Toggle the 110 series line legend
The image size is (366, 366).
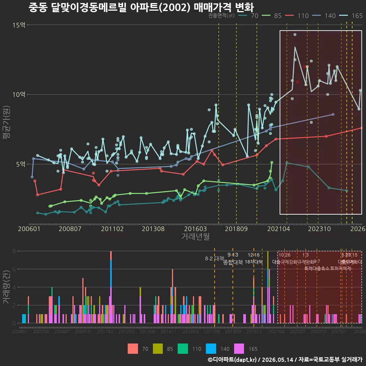click(297, 16)
